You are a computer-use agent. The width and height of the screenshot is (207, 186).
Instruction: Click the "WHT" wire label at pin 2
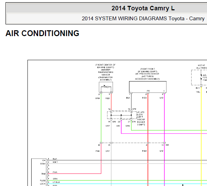pos(55,162)
